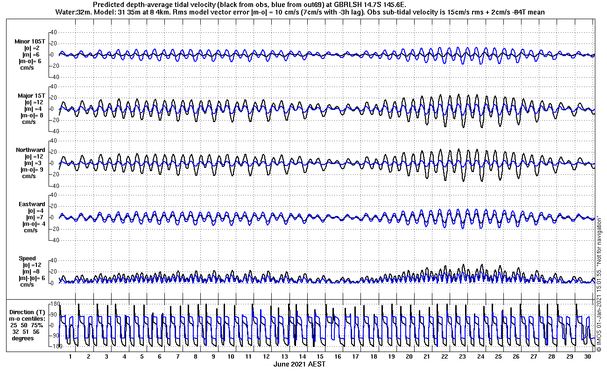Viewport: 607px width, 374px height.
Task: Click date label 15 on the x-axis
Action: pyautogui.click(x=320, y=357)
